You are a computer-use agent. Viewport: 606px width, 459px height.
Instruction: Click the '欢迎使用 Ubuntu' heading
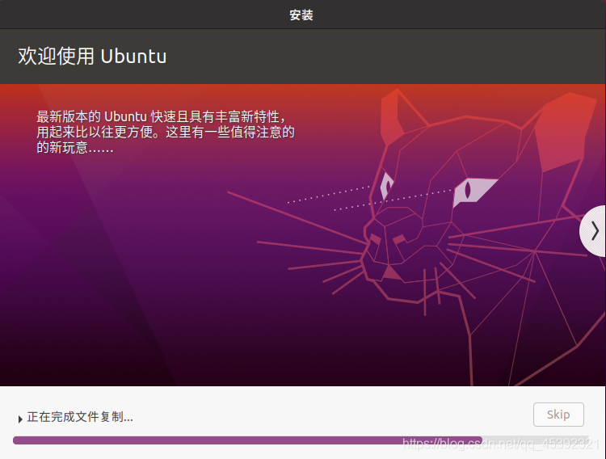pos(92,57)
